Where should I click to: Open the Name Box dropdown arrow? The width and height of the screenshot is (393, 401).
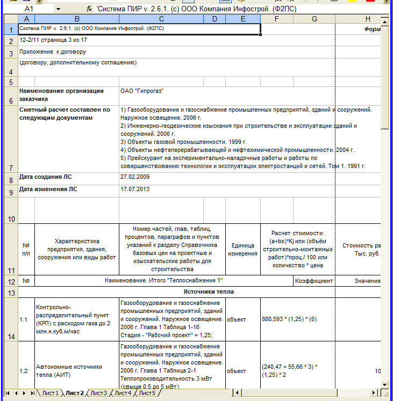click(x=58, y=10)
